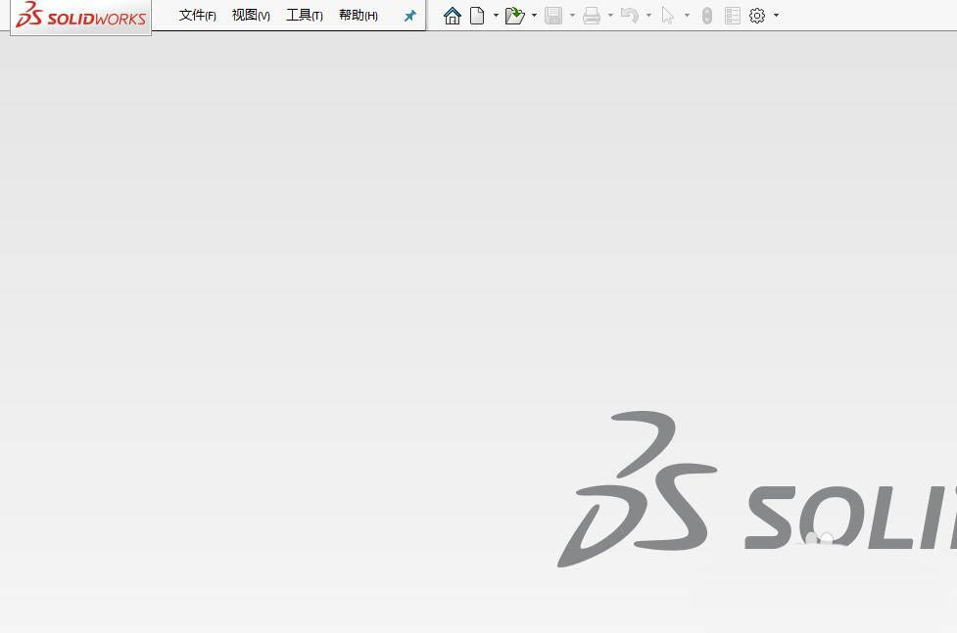The image size is (957, 633).
Task: Expand the Open file dropdown arrow
Action: pos(534,16)
